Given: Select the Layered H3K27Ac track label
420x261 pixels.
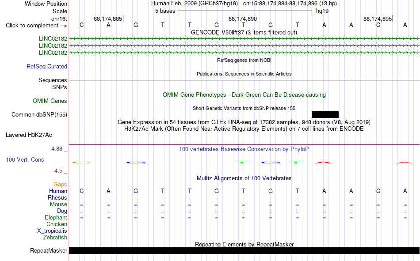Looking at the screenshot, I should tap(29, 135).
